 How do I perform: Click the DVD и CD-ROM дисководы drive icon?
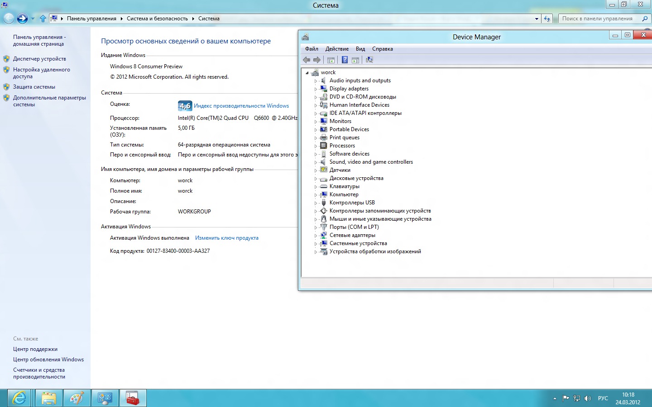coord(323,97)
